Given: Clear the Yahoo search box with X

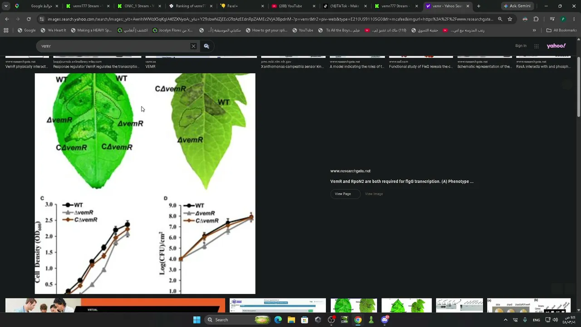Looking at the screenshot, I should click(193, 46).
